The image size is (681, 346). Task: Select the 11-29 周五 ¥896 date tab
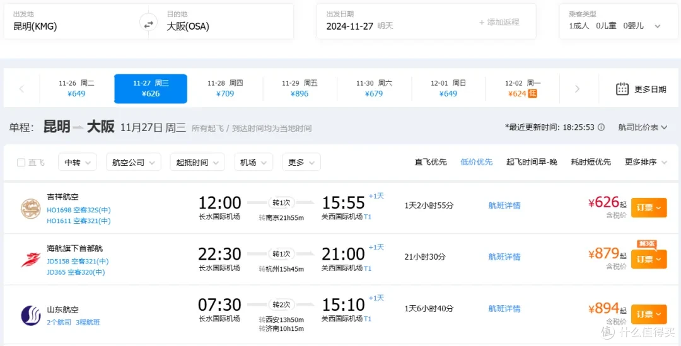click(300, 89)
